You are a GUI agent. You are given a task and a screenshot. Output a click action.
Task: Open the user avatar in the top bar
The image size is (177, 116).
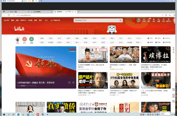click(138, 20)
